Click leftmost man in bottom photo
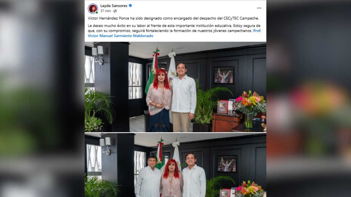This screenshot has width=351, height=197. [148, 176]
